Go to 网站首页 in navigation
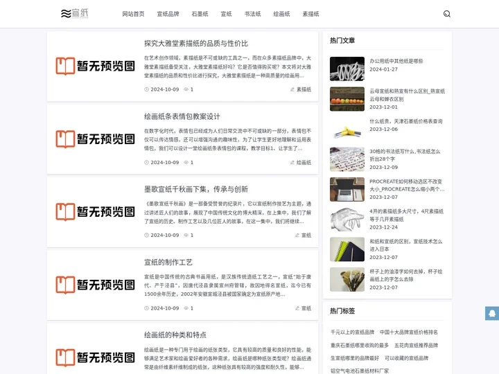This screenshot has height=374, width=499. click(x=133, y=14)
